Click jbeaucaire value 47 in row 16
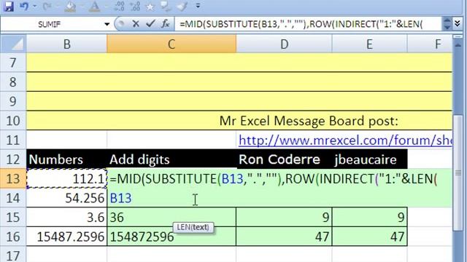The image size is (467, 262). (370, 237)
